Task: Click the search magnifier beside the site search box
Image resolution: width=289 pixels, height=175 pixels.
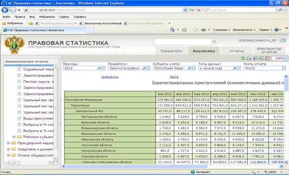Action: coord(214,42)
